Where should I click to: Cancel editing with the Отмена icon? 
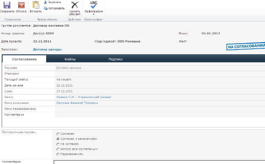point(21,5)
